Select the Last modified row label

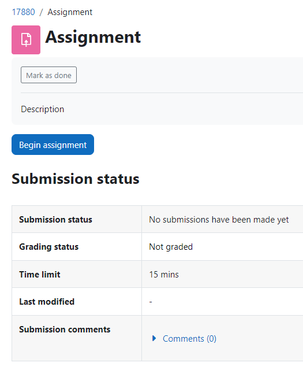coord(47,302)
